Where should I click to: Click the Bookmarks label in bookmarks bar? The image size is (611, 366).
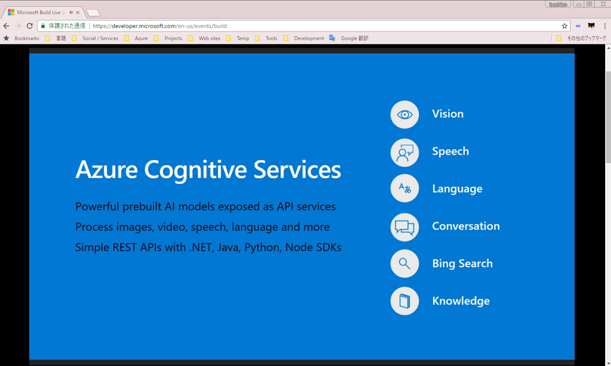(27, 38)
